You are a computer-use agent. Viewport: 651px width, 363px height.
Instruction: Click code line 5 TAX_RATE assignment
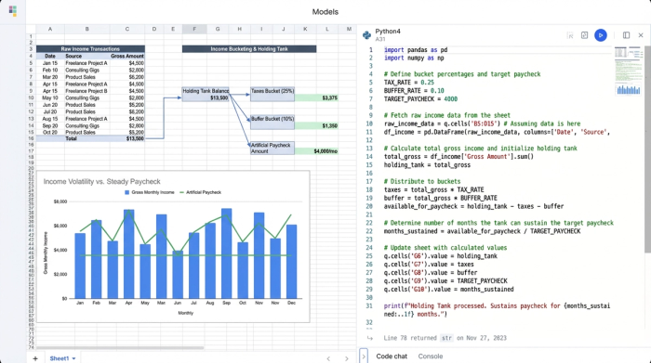[409, 83]
